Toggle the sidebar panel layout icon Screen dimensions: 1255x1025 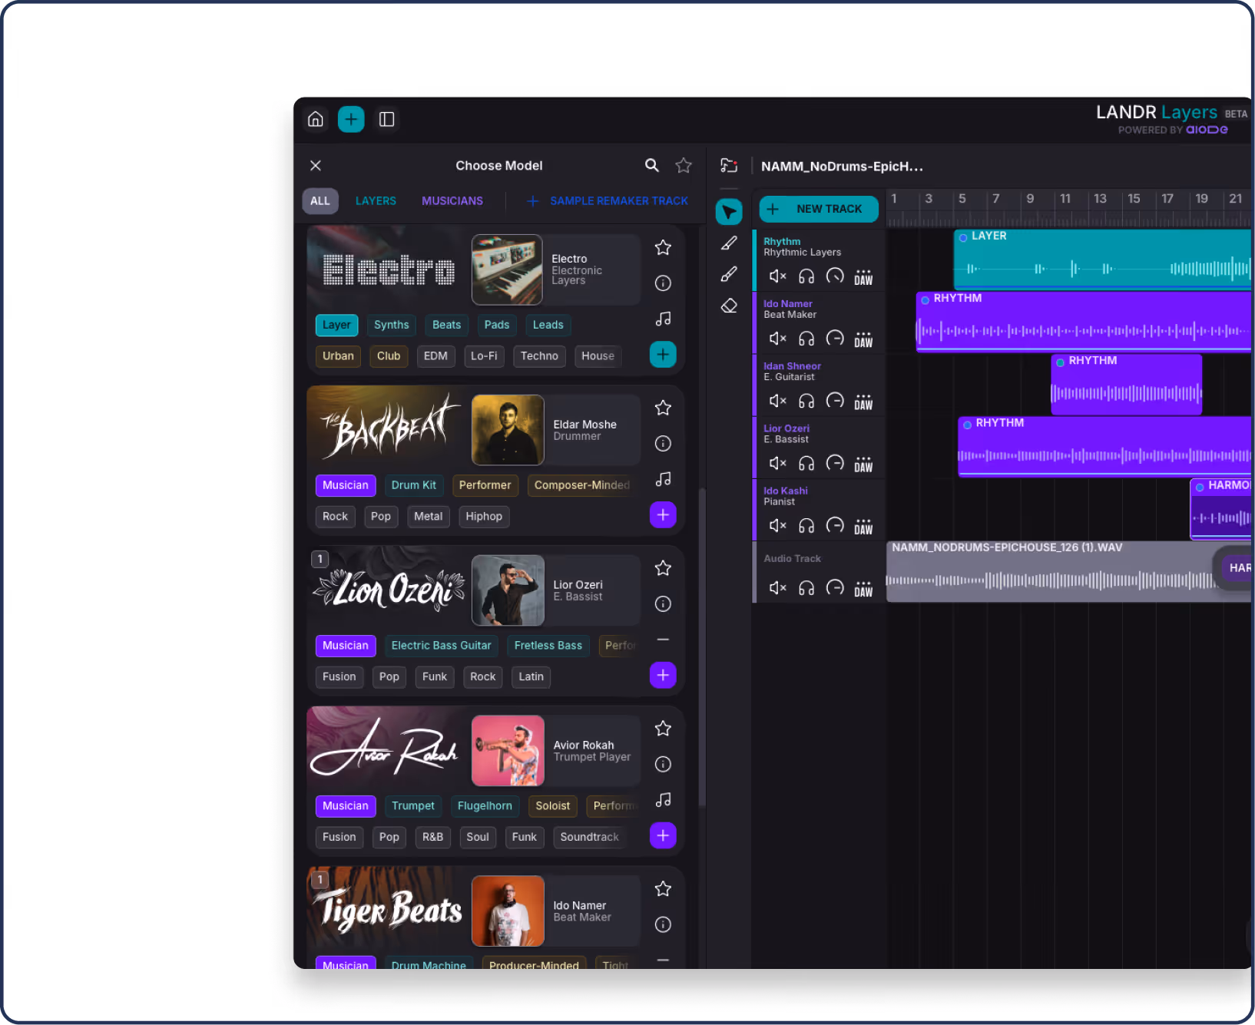(x=387, y=119)
